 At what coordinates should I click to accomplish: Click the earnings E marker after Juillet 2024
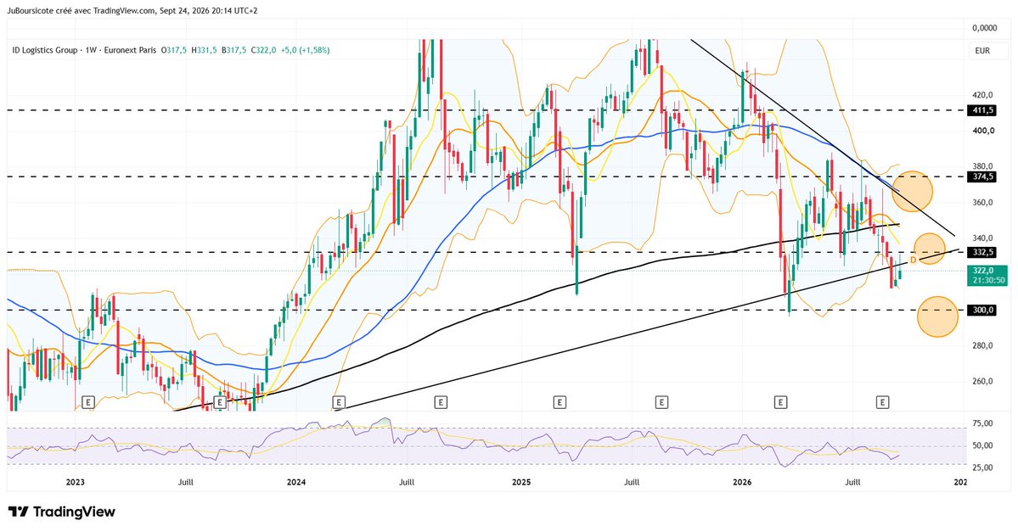point(441,402)
